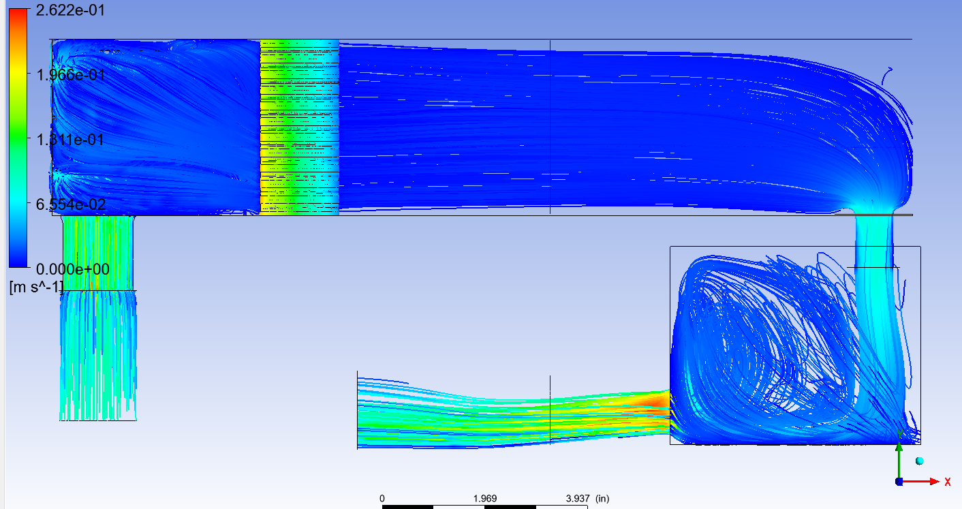Select the 1.311e-01 legend label

(67, 140)
